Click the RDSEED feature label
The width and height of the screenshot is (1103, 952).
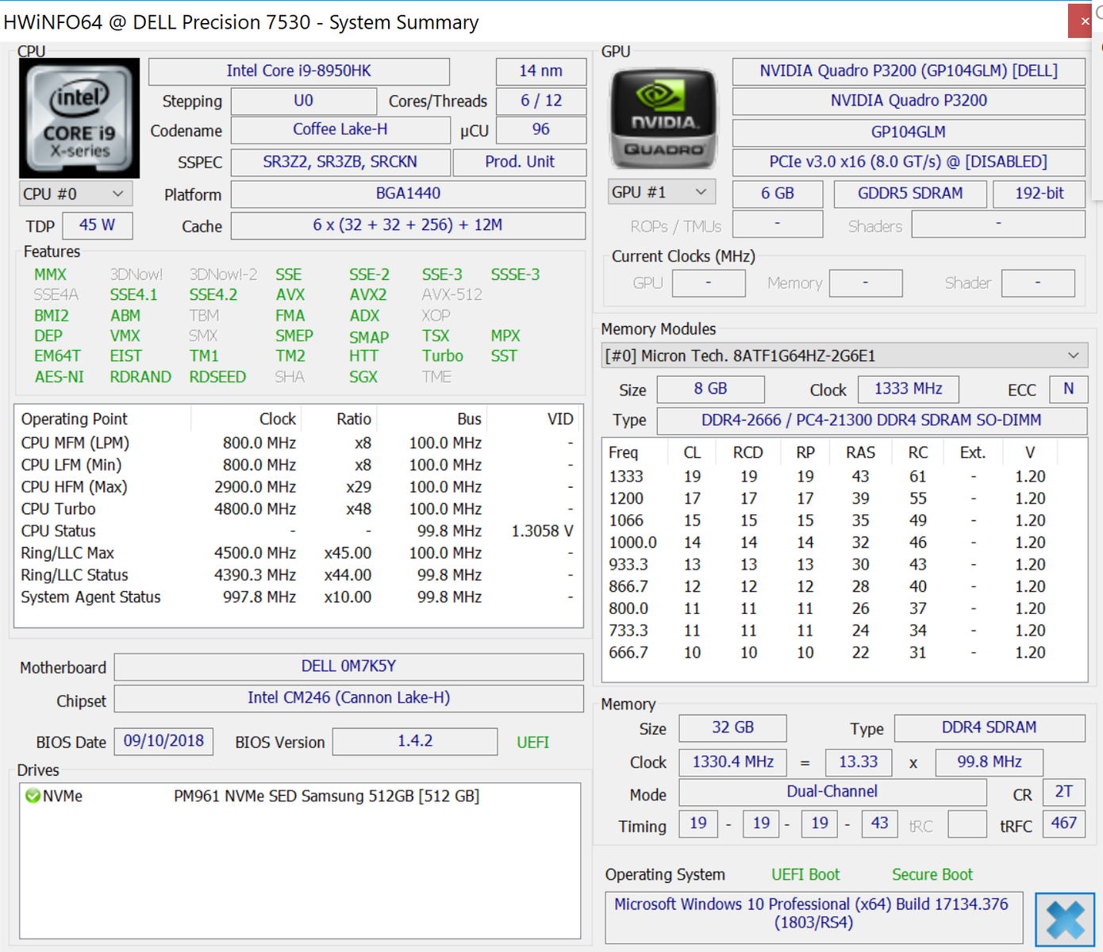coord(217,377)
